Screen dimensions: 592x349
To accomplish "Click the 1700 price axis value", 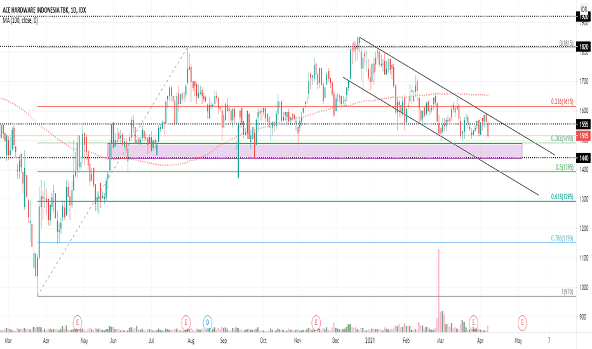I will click(x=584, y=81).
